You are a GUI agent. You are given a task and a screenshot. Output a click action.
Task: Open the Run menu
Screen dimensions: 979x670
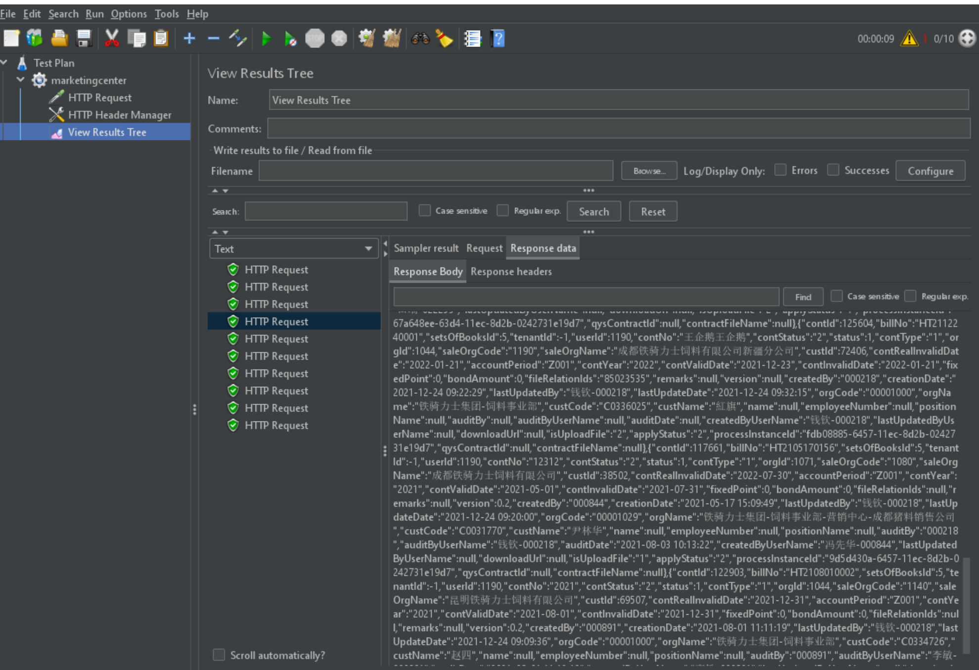pyautogui.click(x=94, y=14)
